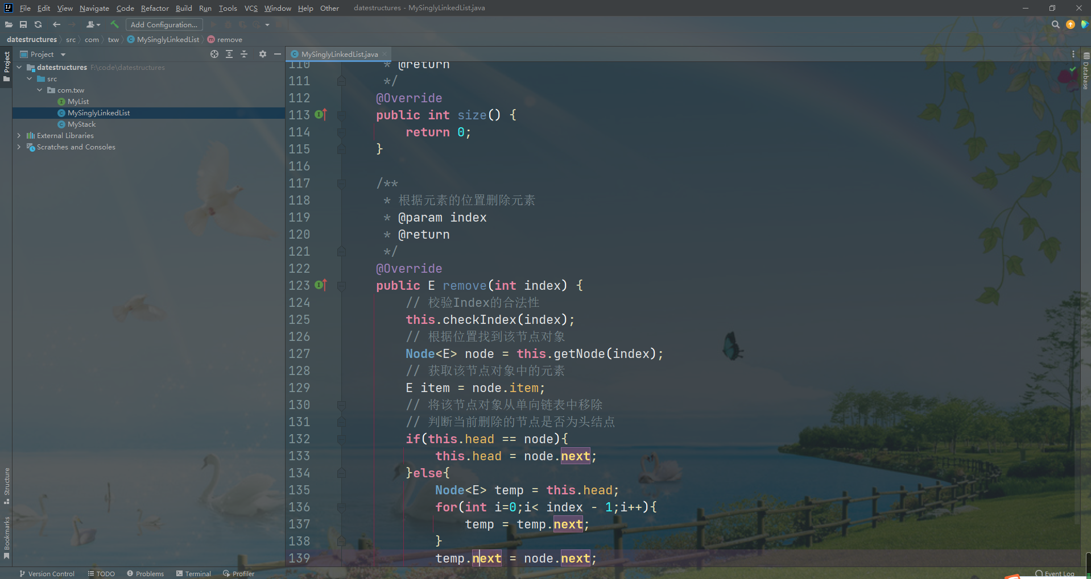Viewport: 1091px width, 579px height.
Task: Fold the for loop at line 136
Action: [341, 507]
